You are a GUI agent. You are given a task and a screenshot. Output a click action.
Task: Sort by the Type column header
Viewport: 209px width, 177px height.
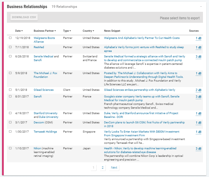point(67,31)
